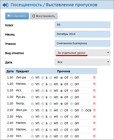Select УП for 1.10 Лит-ра
The height and width of the screenshot is (140, 114).
pyautogui.click(x=32, y=78)
